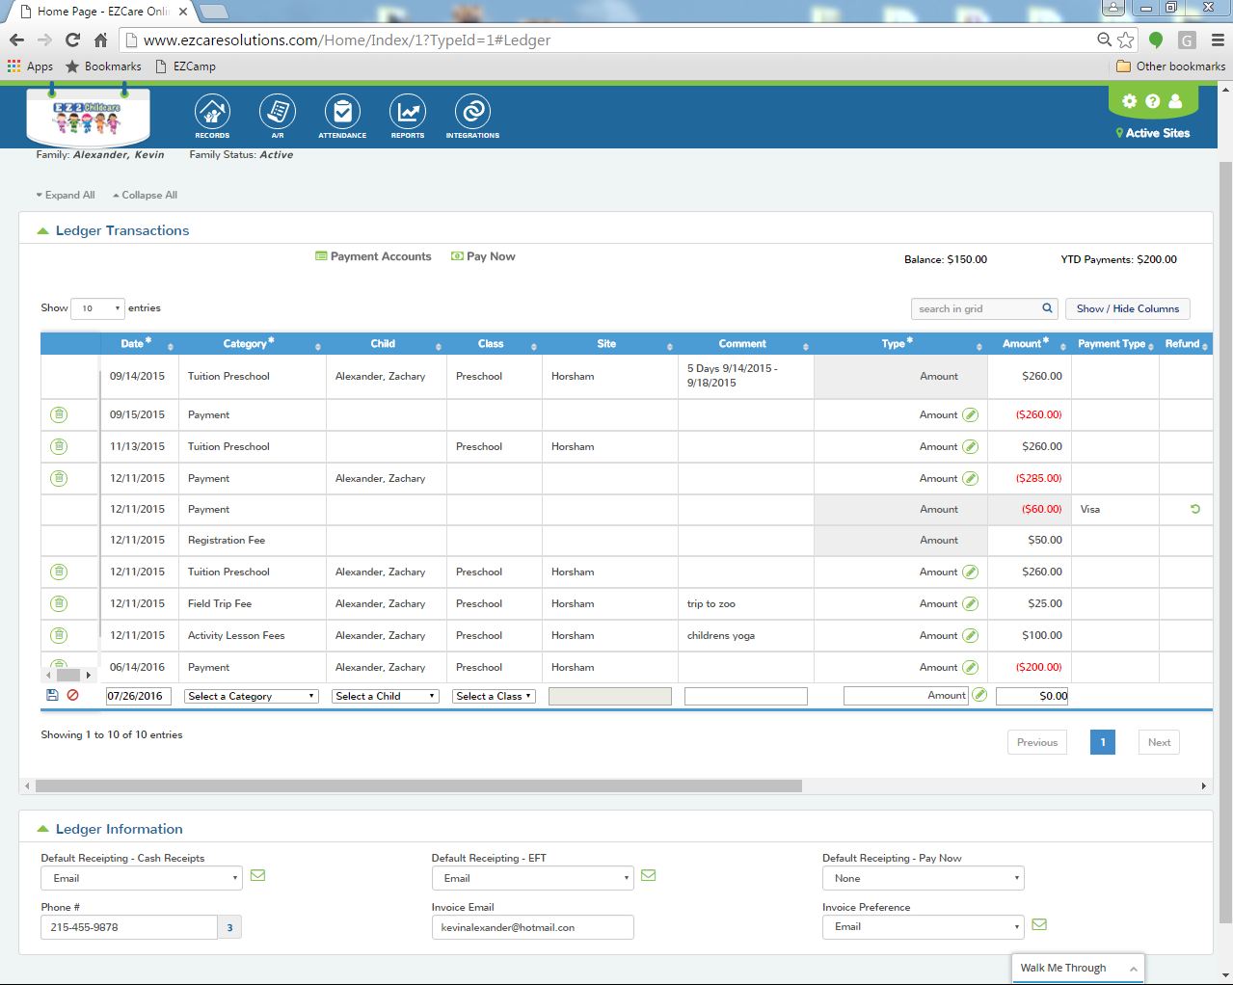Delete the 09/15/2015 Payment row
The image size is (1233, 985).
pyautogui.click(x=59, y=414)
